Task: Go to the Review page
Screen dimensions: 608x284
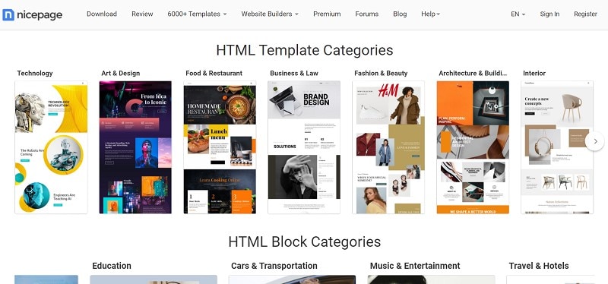Action: [x=142, y=14]
